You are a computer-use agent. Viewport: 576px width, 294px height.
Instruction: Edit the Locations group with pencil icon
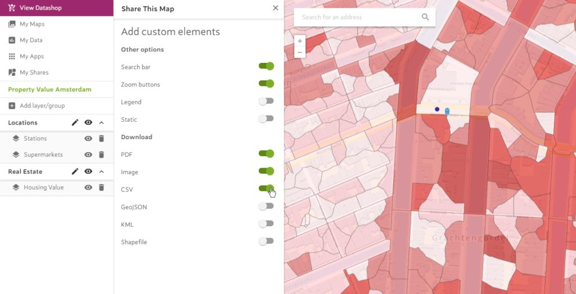point(75,122)
